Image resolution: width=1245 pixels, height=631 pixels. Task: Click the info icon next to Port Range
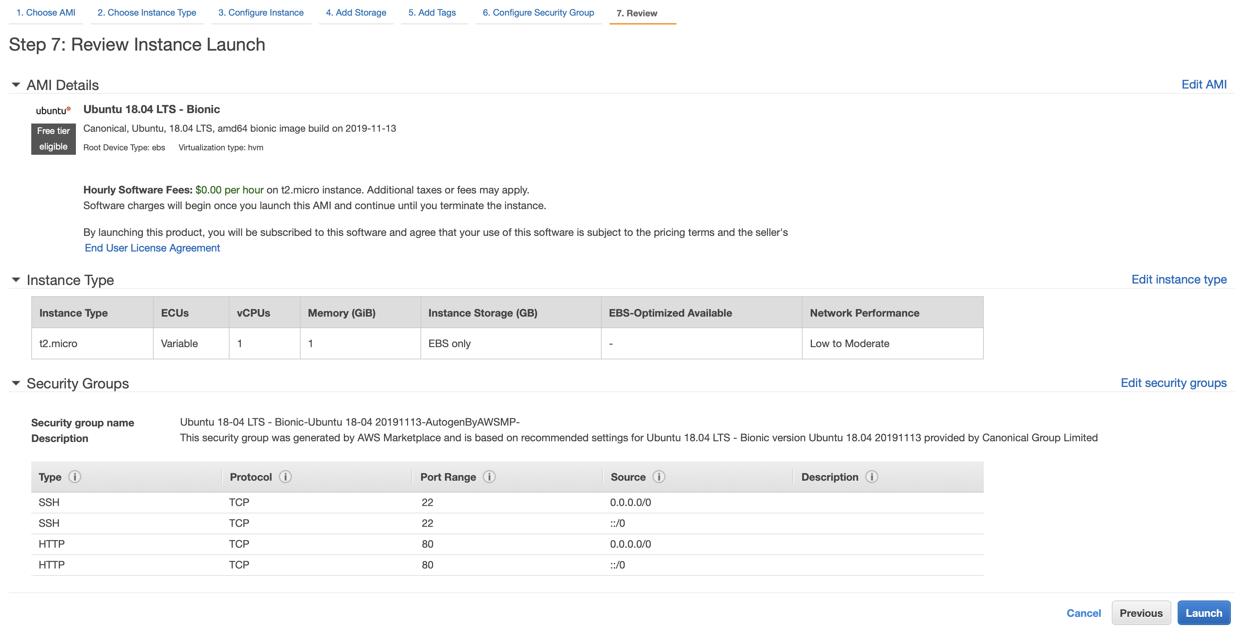coord(489,476)
